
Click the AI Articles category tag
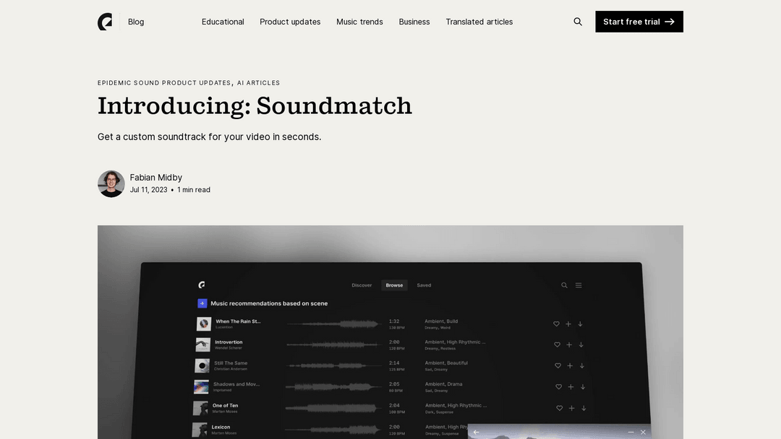258,83
